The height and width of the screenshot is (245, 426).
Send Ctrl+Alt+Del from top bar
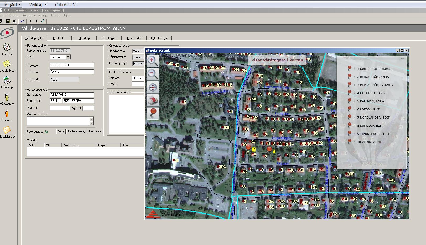[66, 4]
